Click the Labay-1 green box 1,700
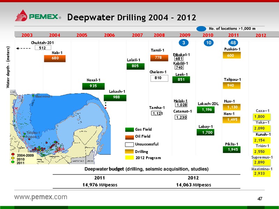This screenshot has height=209, width=279. tap(205, 132)
